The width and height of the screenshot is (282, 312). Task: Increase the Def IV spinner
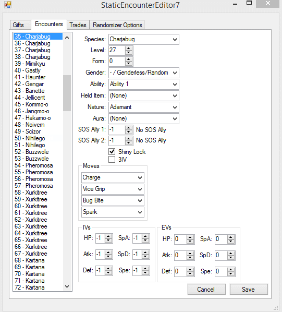(x=108, y=269)
